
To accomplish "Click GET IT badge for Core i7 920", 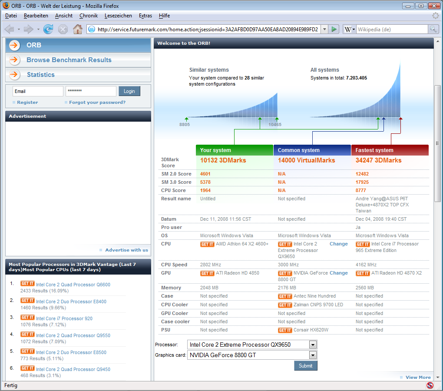I will coord(27,318).
